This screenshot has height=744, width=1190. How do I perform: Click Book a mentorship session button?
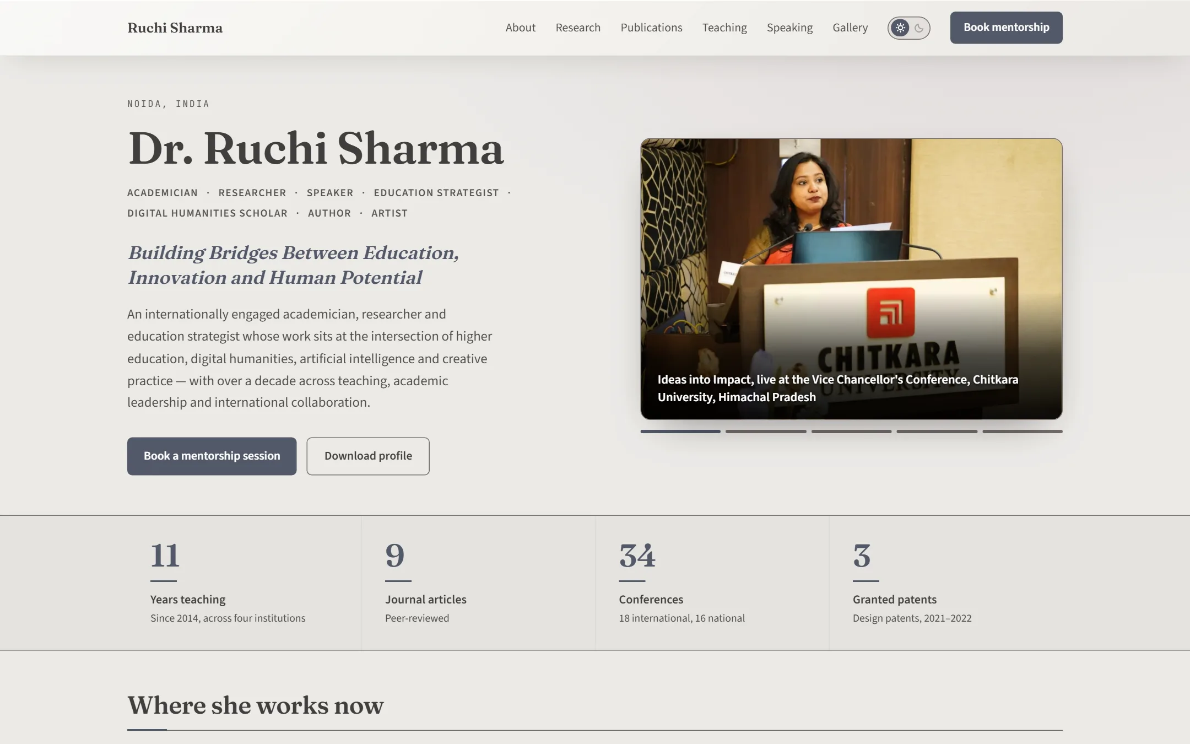tap(212, 456)
